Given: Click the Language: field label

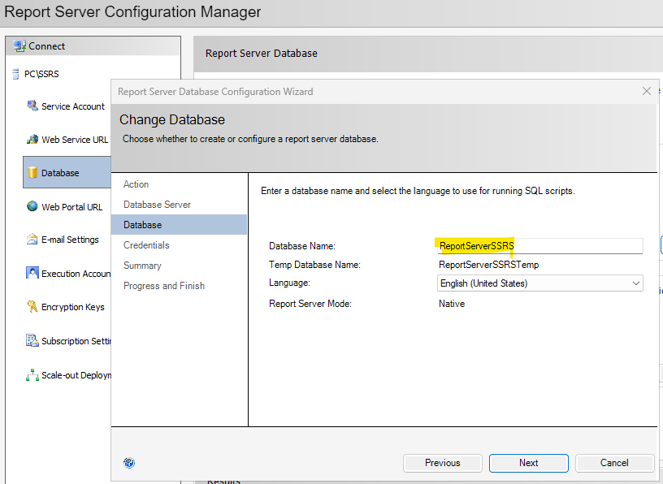Looking at the screenshot, I should [289, 283].
